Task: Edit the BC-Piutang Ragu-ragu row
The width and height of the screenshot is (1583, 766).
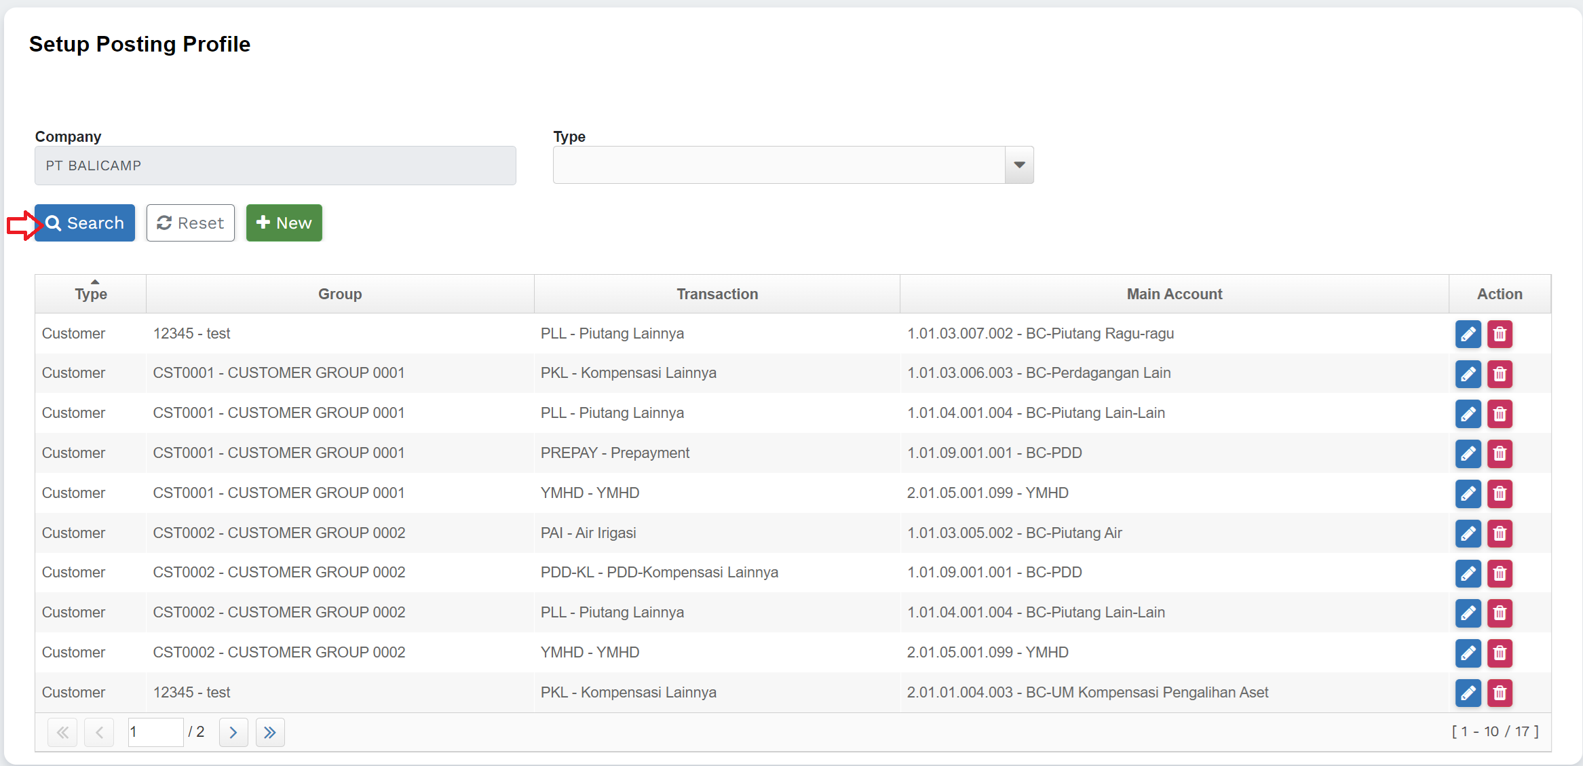Action: 1468,334
